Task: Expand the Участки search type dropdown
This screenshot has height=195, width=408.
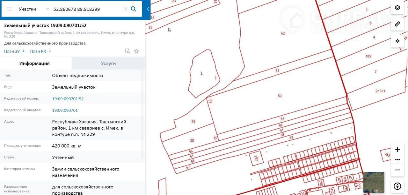Action: point(47,9)
